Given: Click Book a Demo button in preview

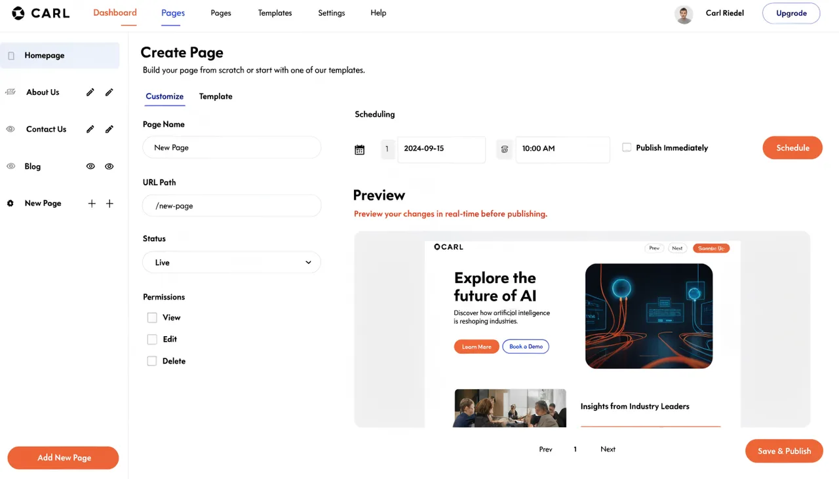Looking at the screenshot, I should 526,347.
